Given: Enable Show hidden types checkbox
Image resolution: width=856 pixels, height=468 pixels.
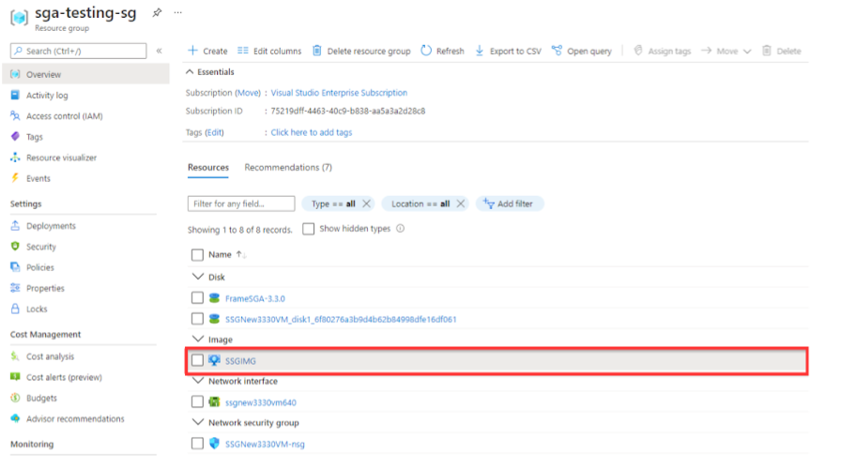Looking at the screenshot, I should tap(309, 229).
